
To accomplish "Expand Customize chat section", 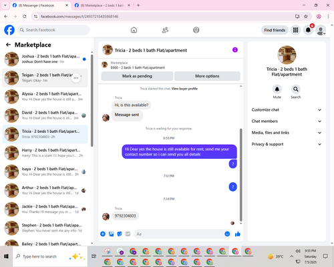I will click(287, 109).
